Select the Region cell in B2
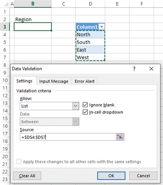 (x=33, y=19)
